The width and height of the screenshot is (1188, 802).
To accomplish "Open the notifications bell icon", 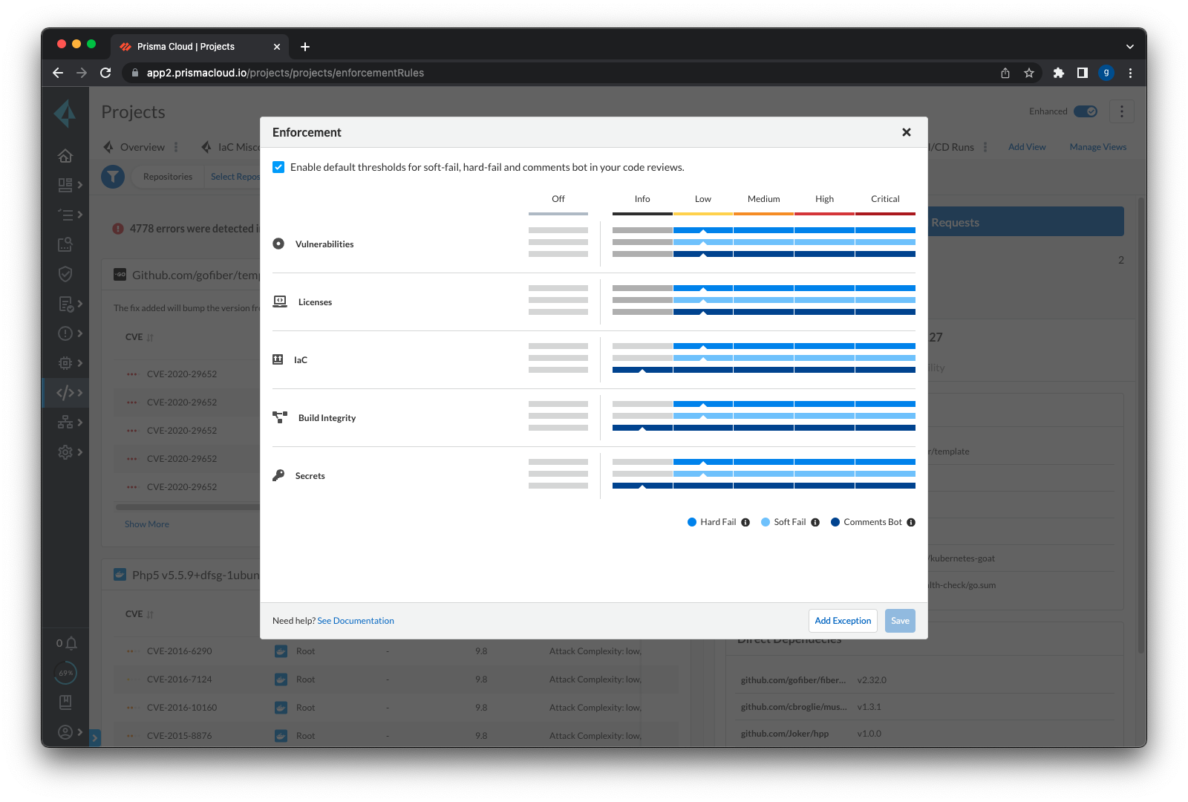I will pyautogui.click(x=71, y=643).
